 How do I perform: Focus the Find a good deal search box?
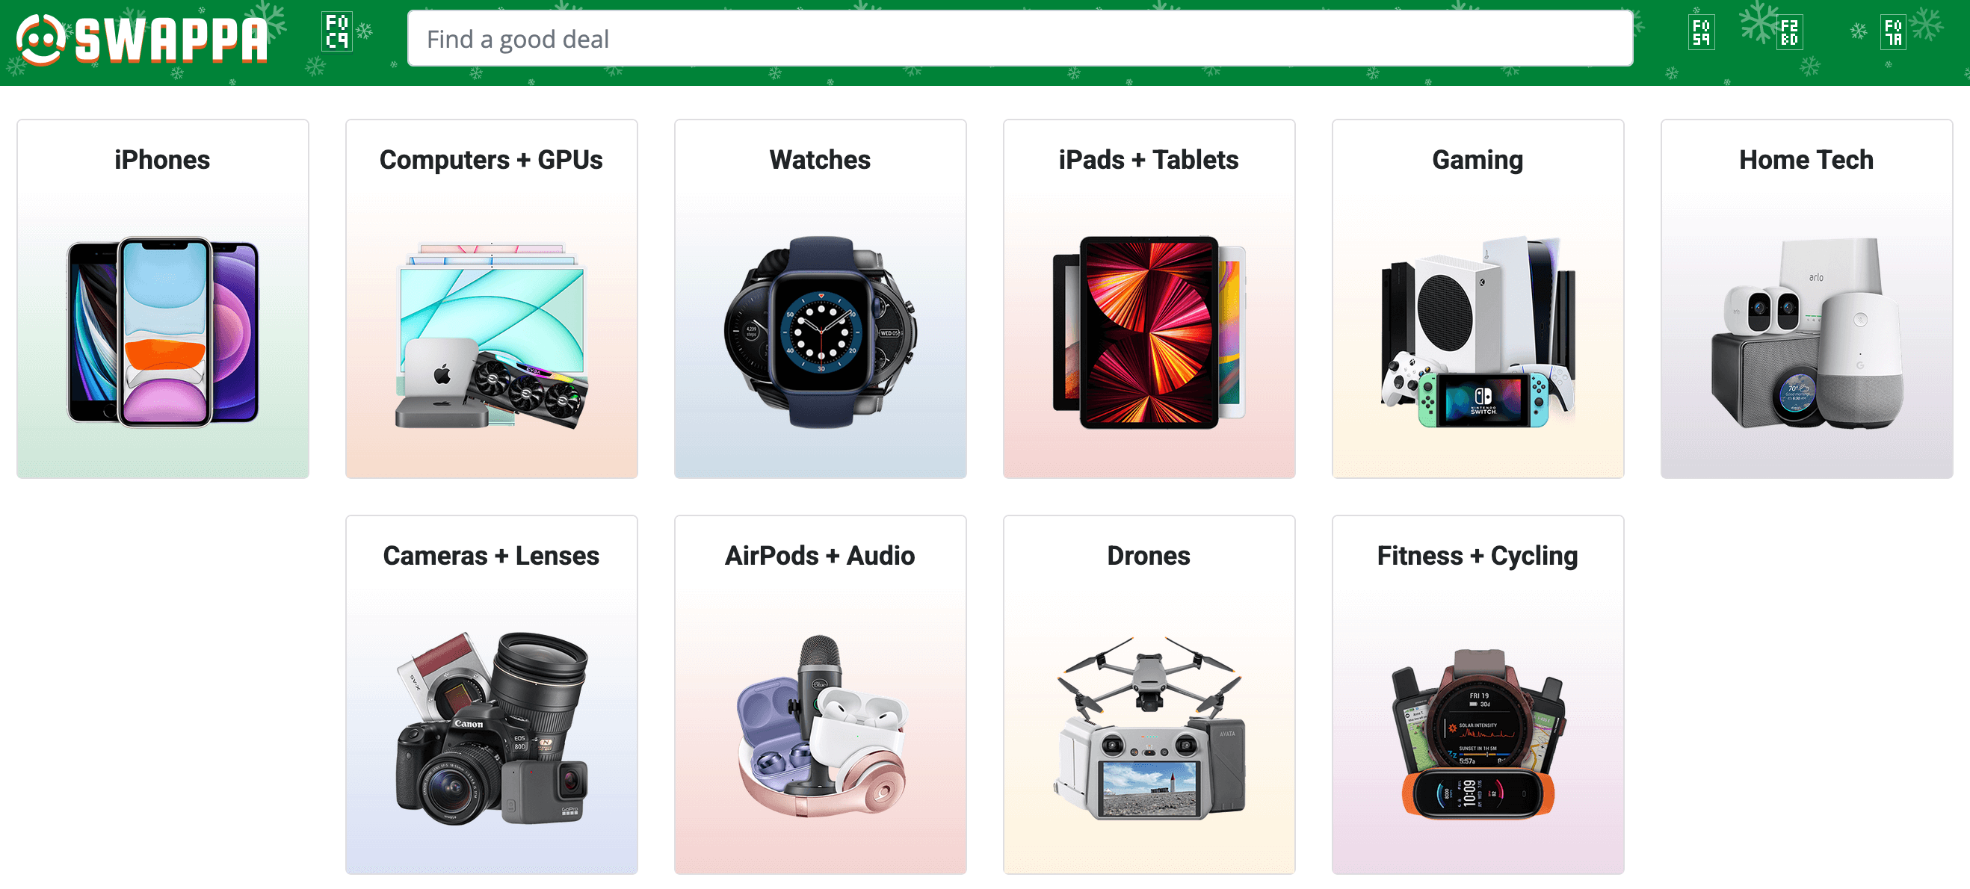[1019, 38]
